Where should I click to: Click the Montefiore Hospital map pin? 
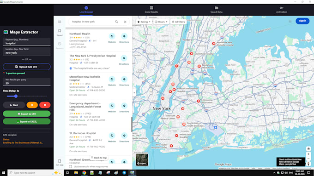[192, 54]
